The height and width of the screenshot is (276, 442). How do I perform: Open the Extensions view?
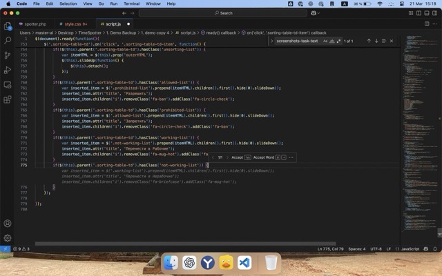(x=8, y=99)
